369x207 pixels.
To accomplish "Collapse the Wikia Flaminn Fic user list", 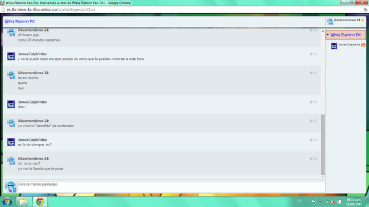I will 327,34.
